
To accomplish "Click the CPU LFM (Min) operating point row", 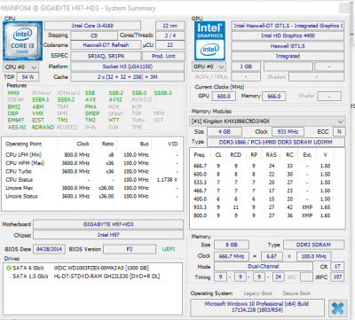I will 92,155.
